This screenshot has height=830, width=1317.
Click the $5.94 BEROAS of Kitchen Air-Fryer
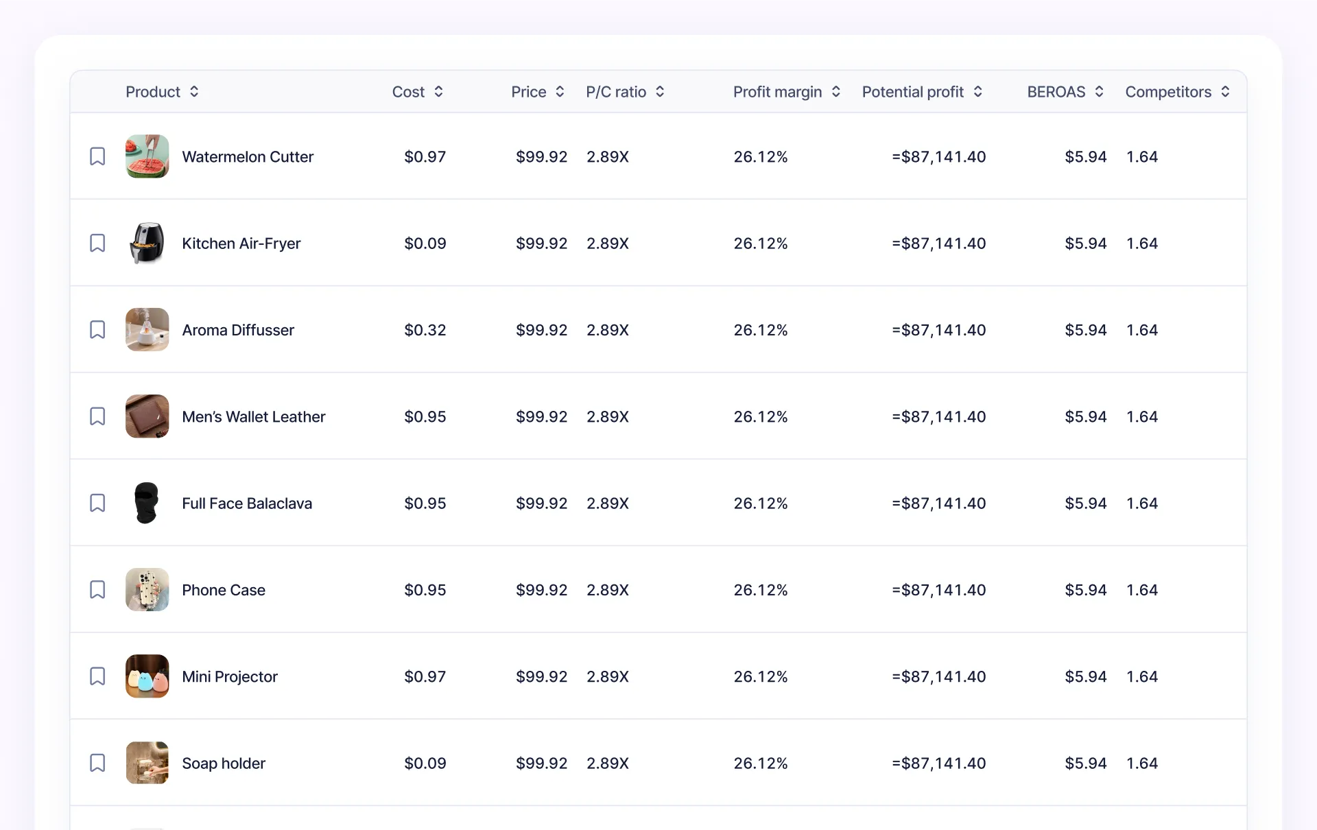coord(1086,243)
